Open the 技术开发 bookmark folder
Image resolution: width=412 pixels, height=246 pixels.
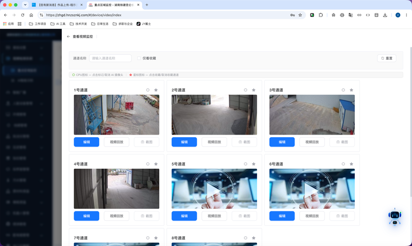pyautogui.click(x=78, y=24)
